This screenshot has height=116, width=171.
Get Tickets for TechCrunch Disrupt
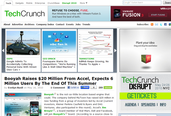click(x=142, y=96)
